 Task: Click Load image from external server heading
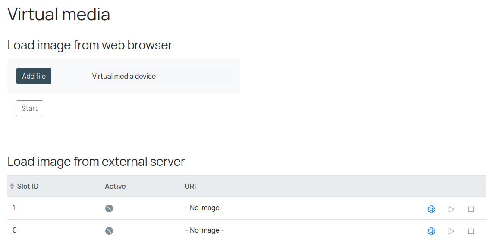tap(96, 162)
